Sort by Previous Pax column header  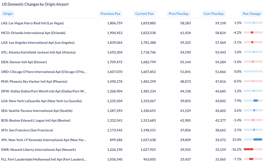[110, 14]
